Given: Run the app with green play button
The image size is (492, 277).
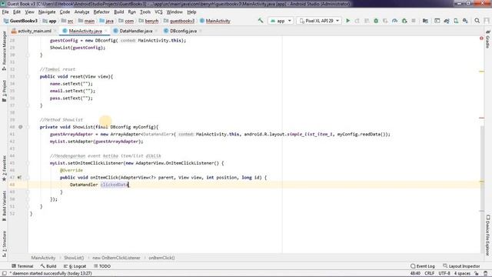Looking at the screenshot, I should [x=347, y=21].
